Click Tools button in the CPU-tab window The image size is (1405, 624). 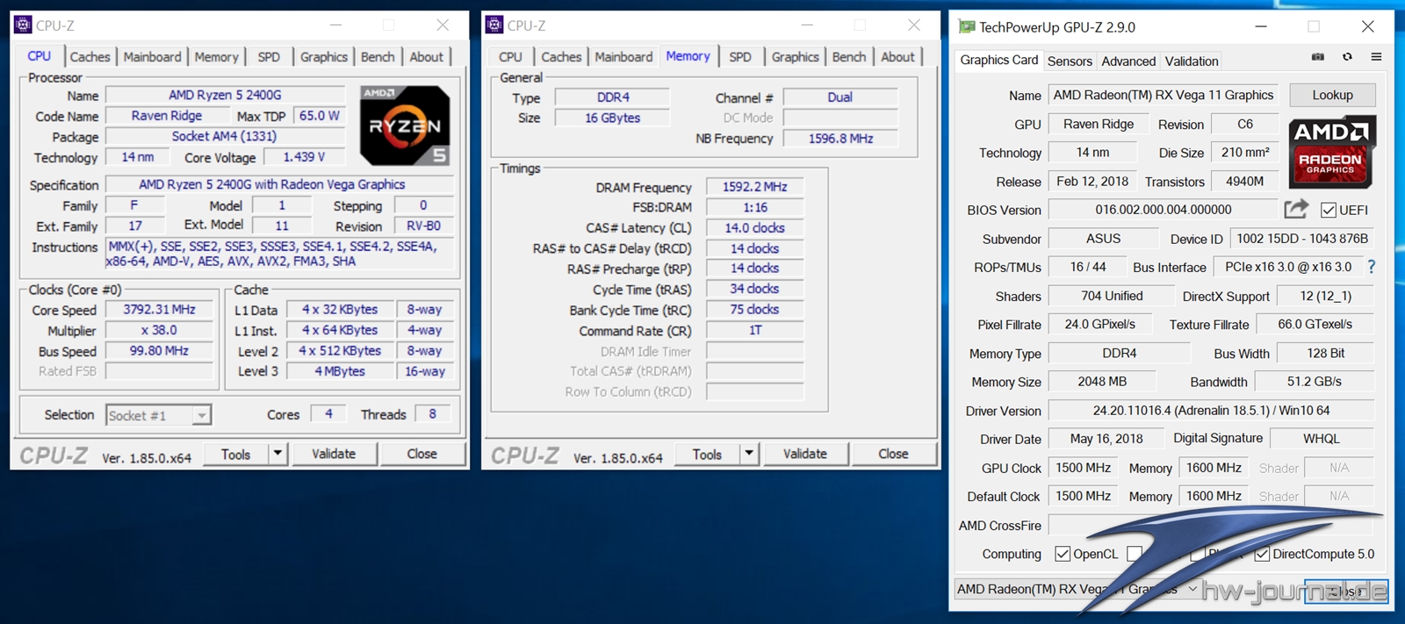point(235,454)
